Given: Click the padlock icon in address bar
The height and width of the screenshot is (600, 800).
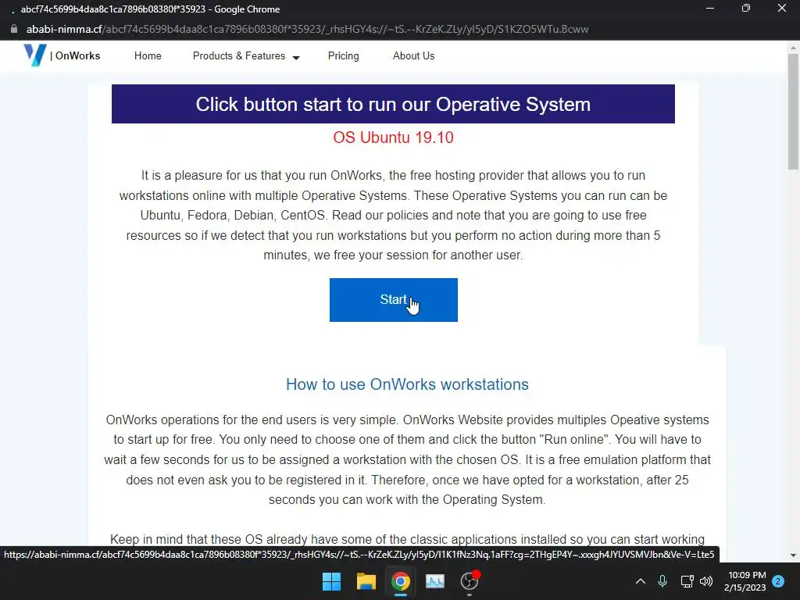Looking at the screenshot, I should point(14,29).
